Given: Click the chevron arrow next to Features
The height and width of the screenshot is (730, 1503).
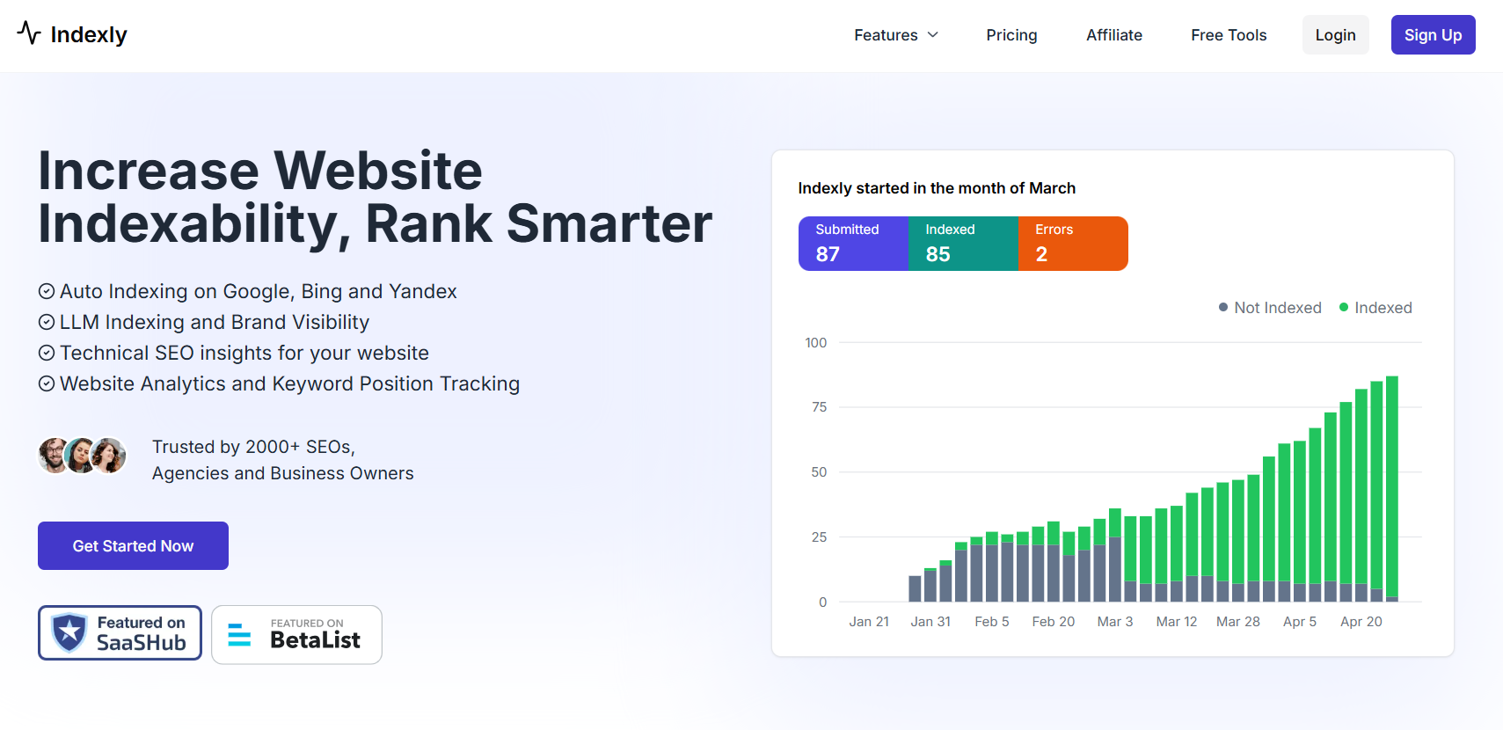Looking at the screenshot, I should coord(933,35).
